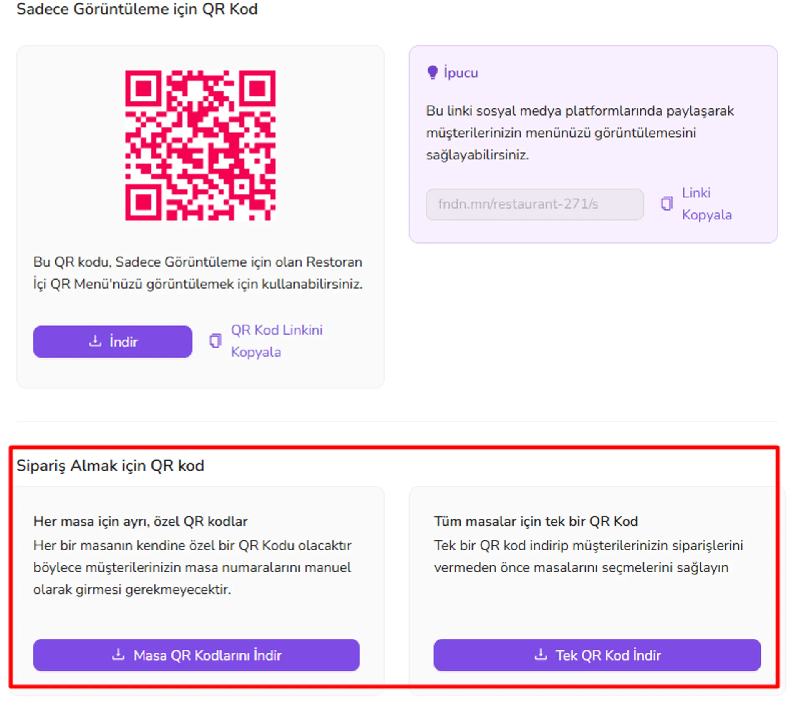This screenshot has width=801, height=716.
Task: Click the Tek QR Kod İndir button
Action: click(x=597, y=655)
